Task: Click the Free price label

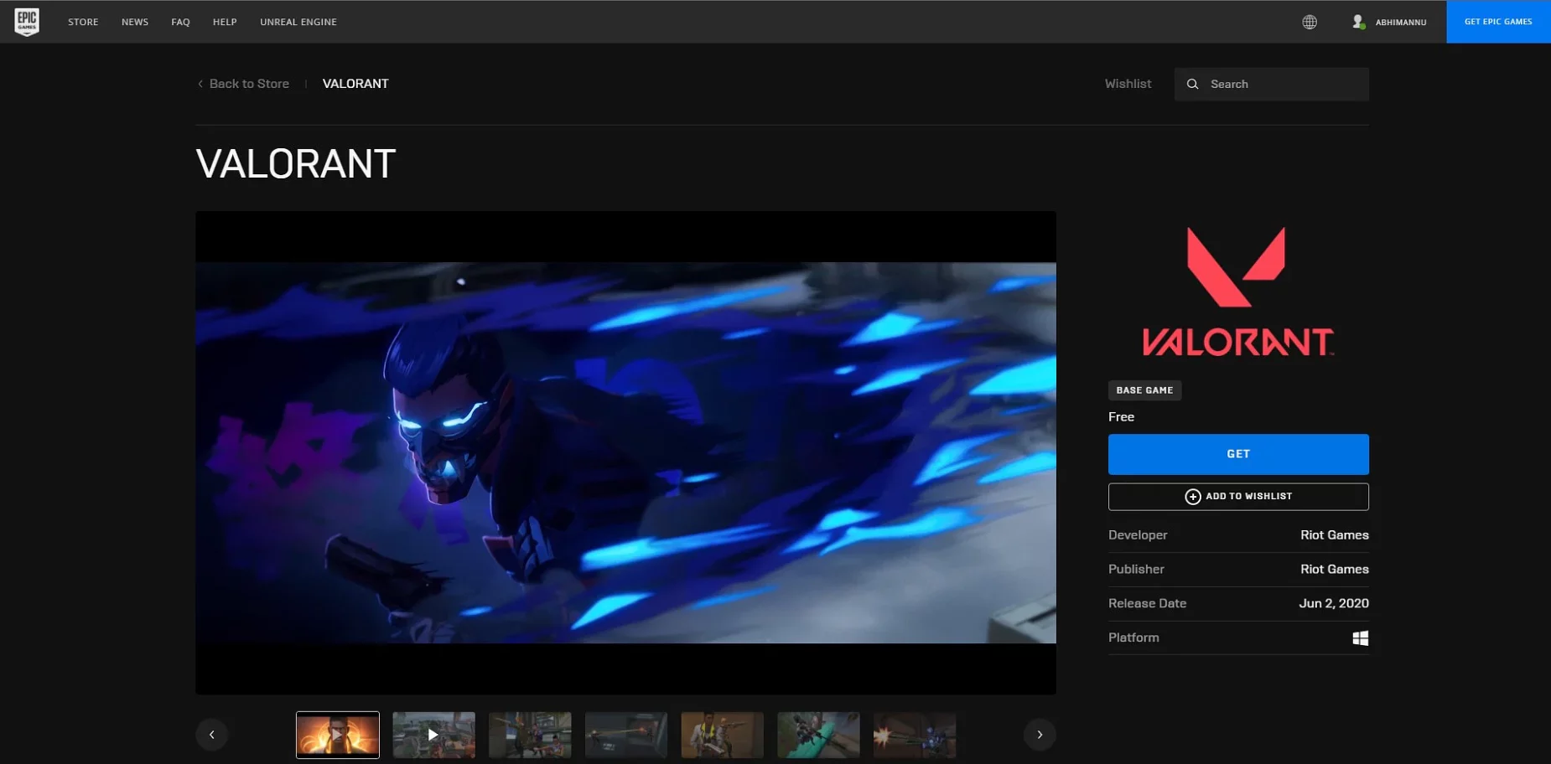Action: coord(1121,417)
